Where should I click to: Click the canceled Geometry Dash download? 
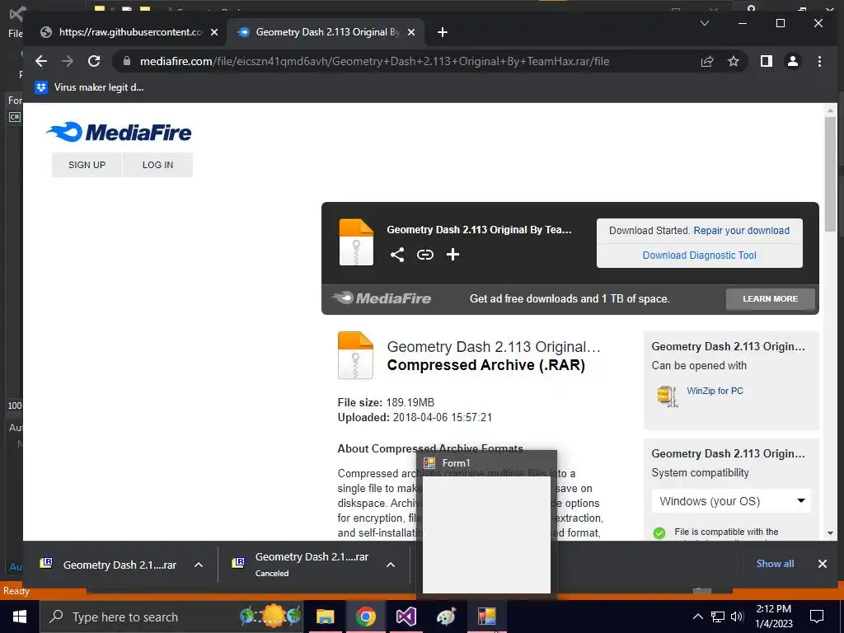[302, 564]
